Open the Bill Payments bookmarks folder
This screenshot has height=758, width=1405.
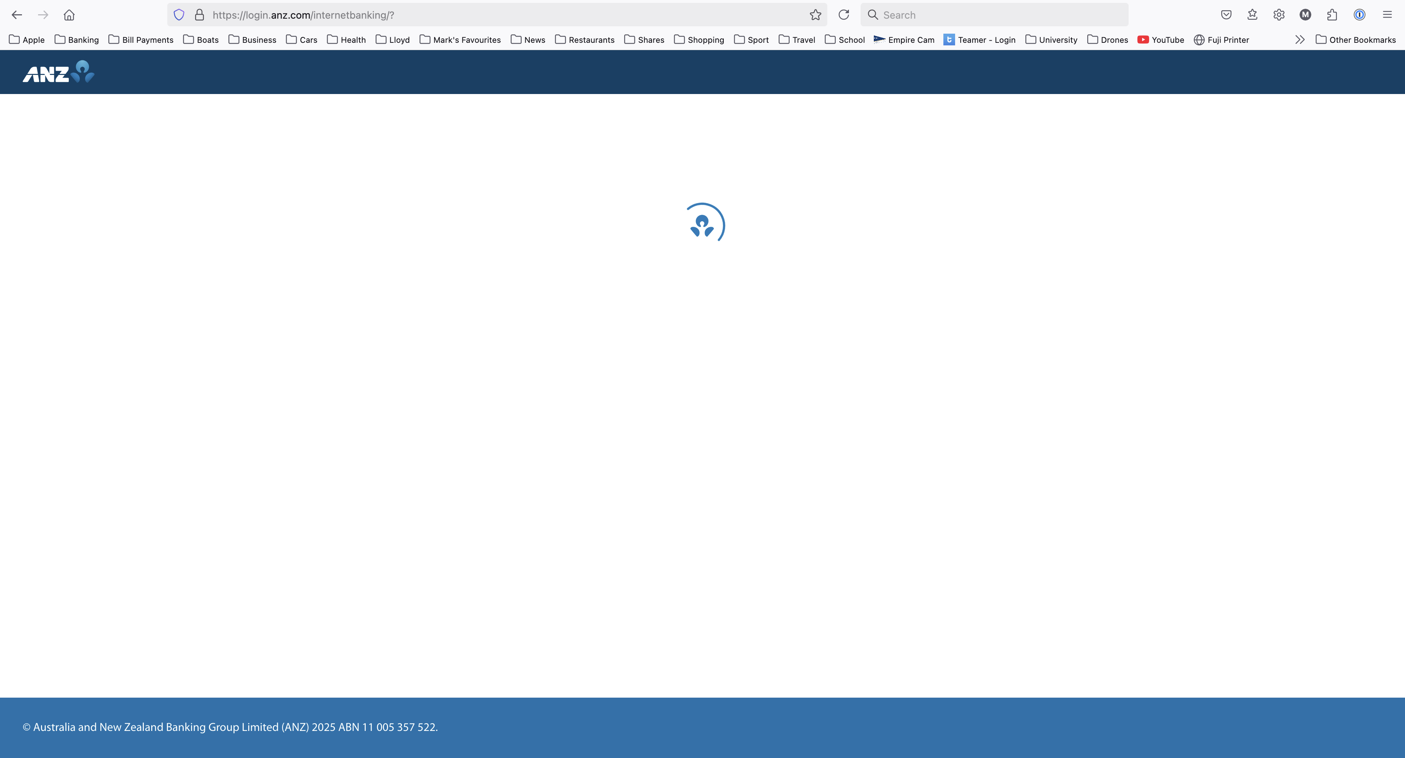click(141, 40)
